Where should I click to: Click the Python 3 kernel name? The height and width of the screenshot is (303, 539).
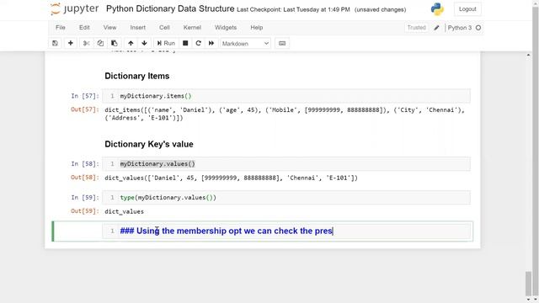point(460,28)
